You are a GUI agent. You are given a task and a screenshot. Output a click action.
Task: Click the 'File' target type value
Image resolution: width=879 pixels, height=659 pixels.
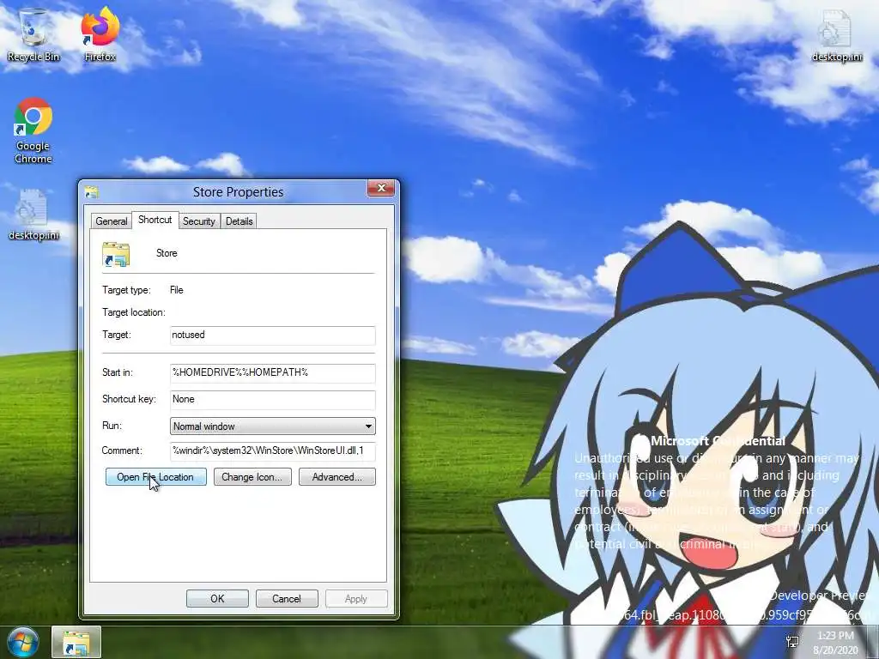177,290
